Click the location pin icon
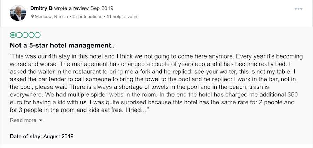This screenshot has height=148, width=313. click(x=32, y=16)
